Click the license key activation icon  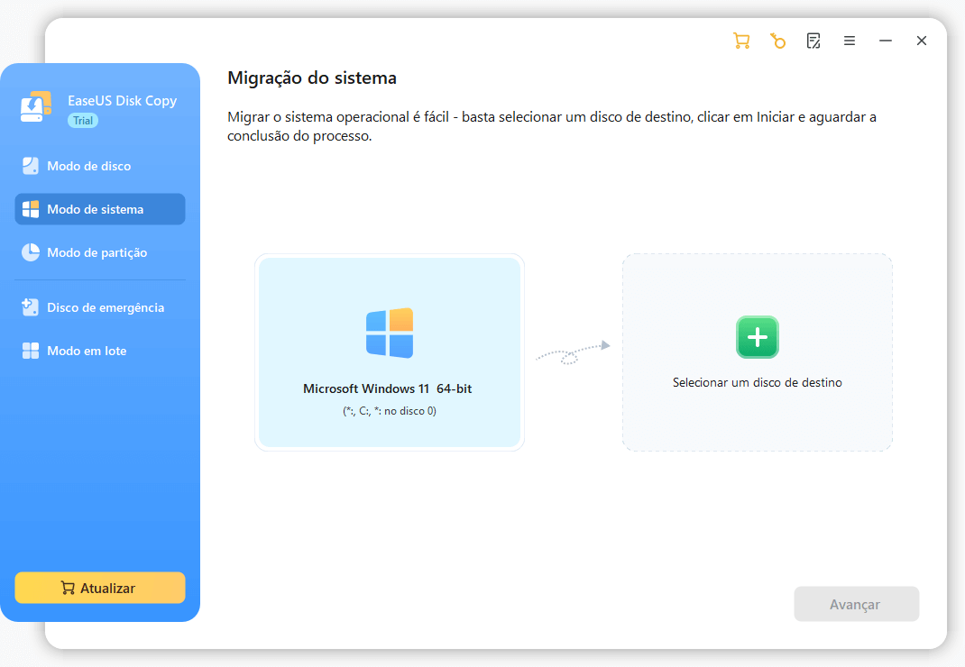(x=777, y=41)
